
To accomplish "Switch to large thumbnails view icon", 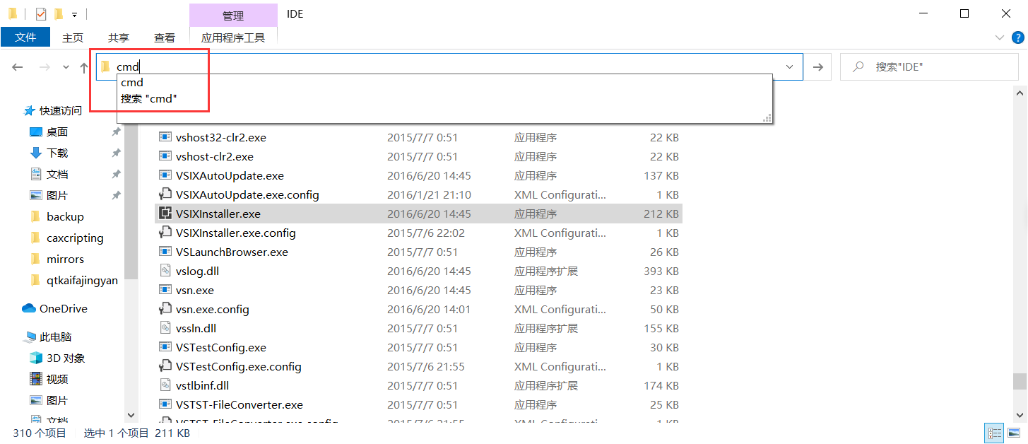I will [x=1014, y=433].
